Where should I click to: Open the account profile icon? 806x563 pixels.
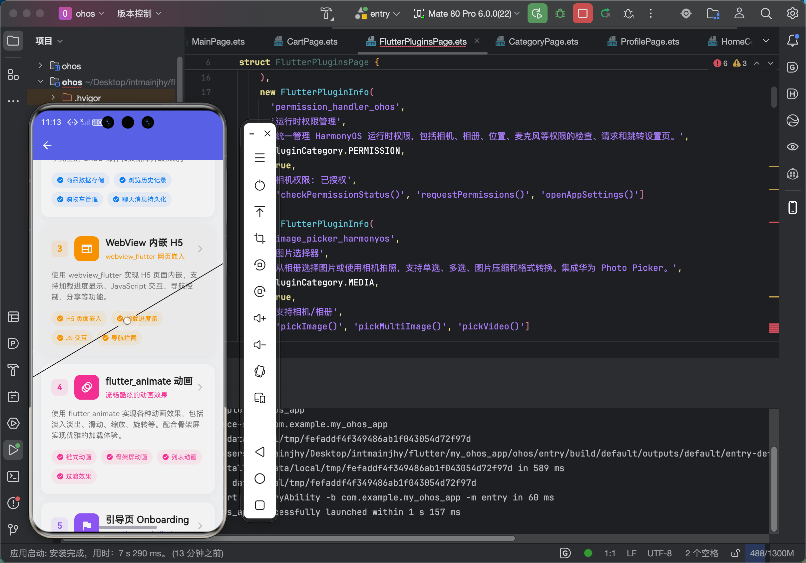(x=739, y=14)
